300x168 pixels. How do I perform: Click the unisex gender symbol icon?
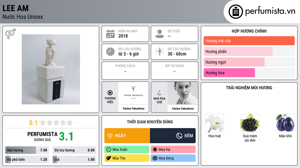(11, 34)
